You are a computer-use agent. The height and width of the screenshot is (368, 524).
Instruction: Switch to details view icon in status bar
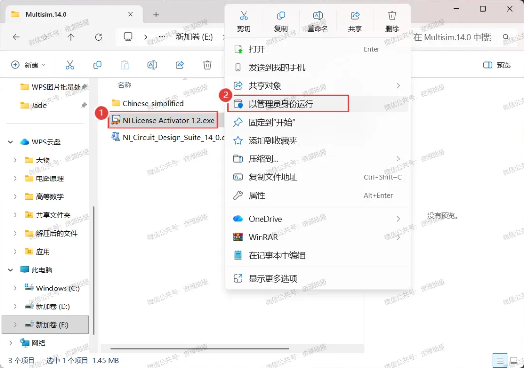[x=500, y=361]
